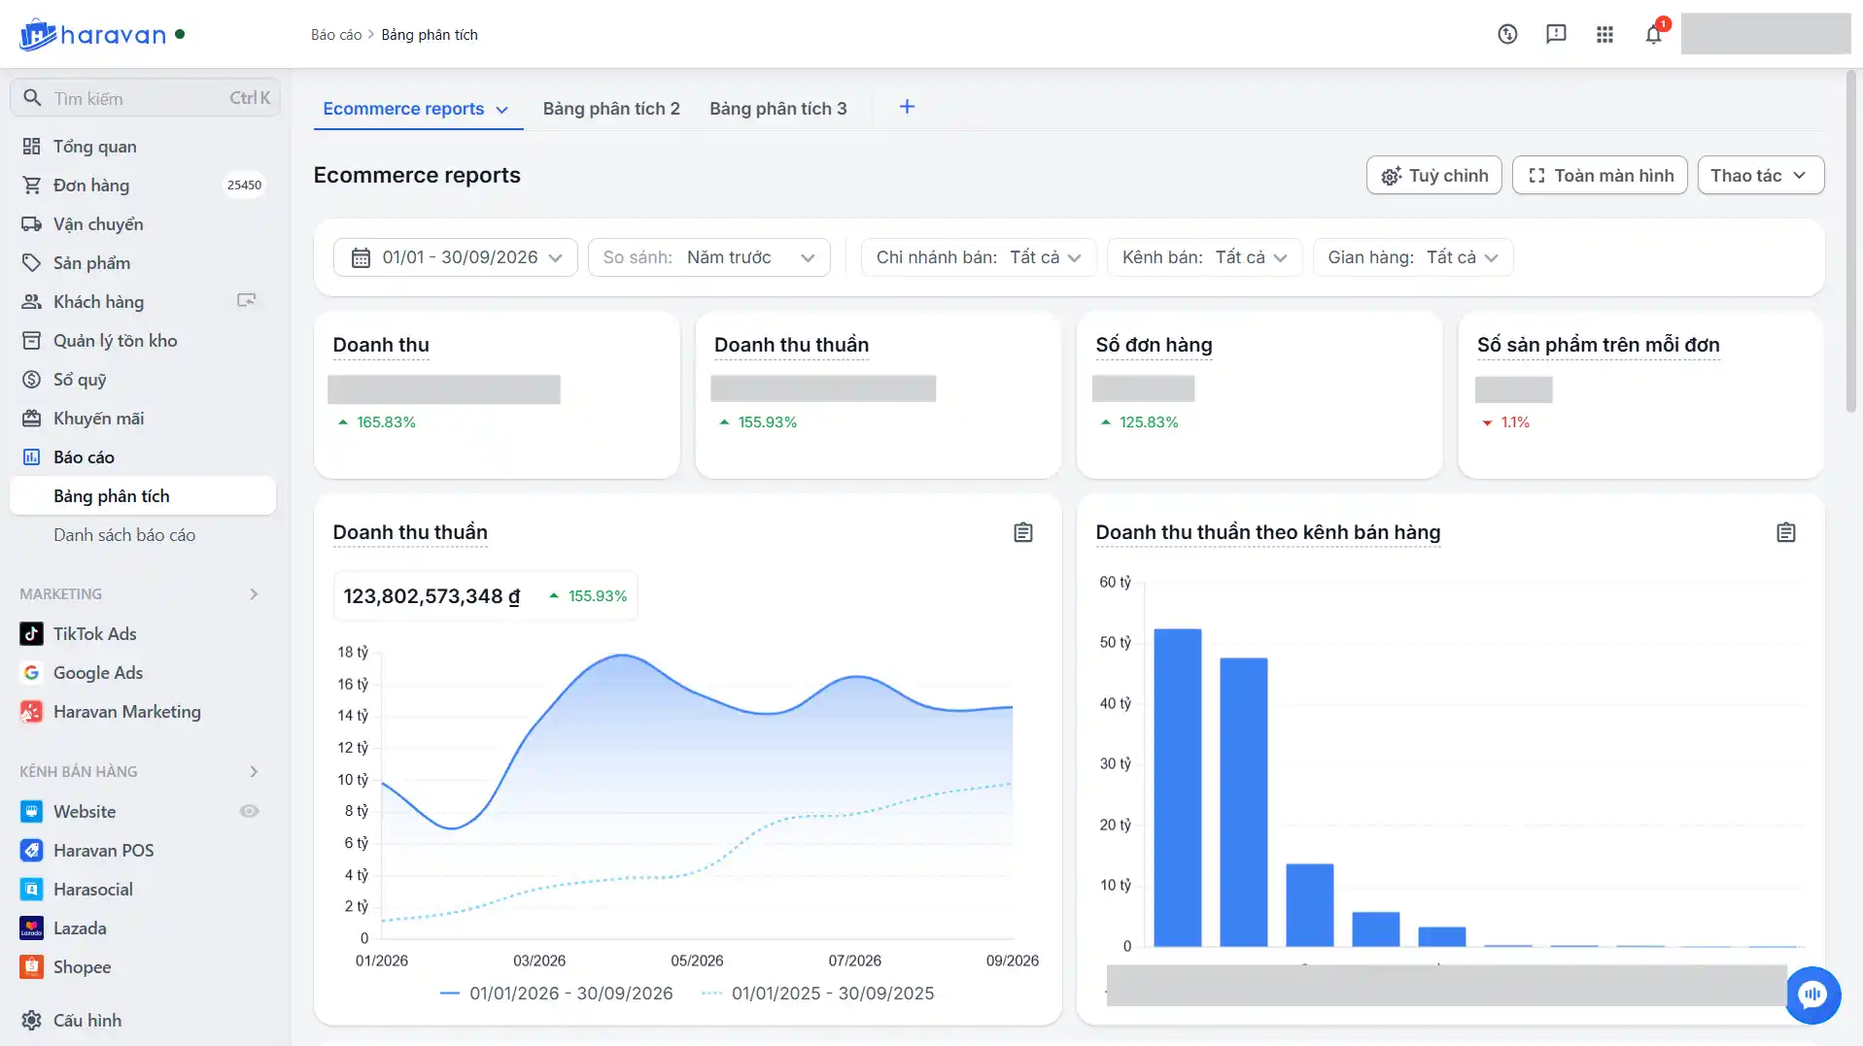Expand the KÊNH BÁN HÀNG section chevron
The image size is (1863, 1046).
point(254,771)
